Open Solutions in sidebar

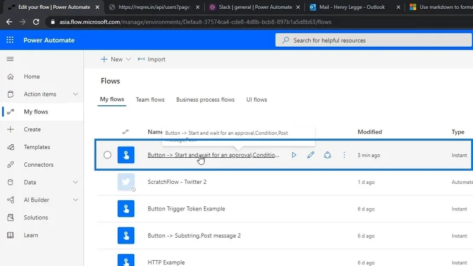pos(36,218)
